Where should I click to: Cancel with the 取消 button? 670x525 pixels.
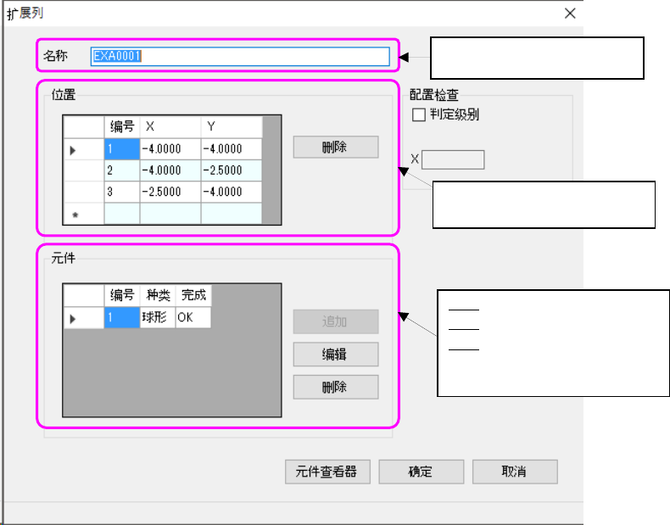click(515, 472)
